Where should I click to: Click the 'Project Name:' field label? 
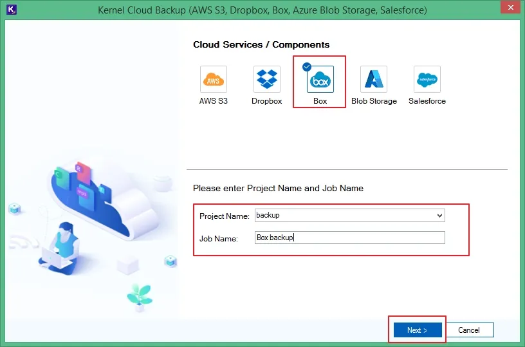pos(225,216)
